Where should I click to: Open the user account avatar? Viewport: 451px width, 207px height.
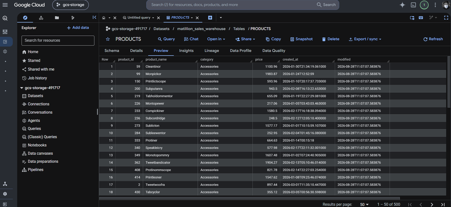click(x=446, y=5)
